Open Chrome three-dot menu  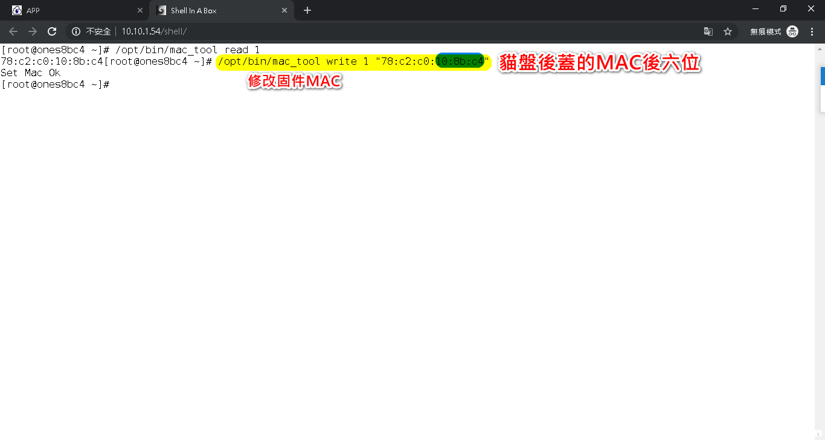812,31
